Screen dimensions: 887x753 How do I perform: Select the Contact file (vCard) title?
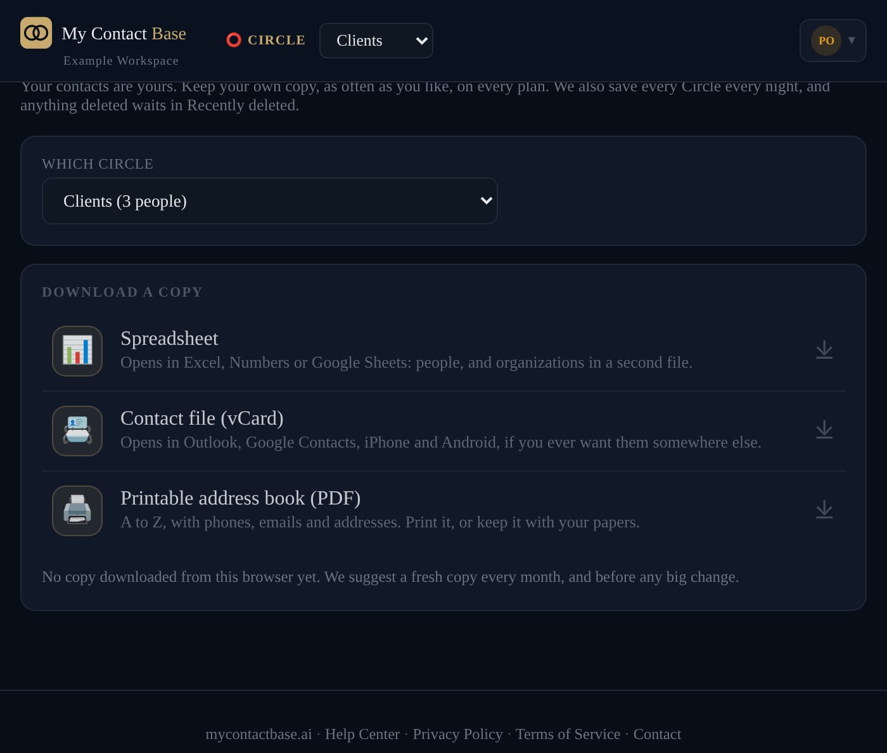[x=202, y=418]
